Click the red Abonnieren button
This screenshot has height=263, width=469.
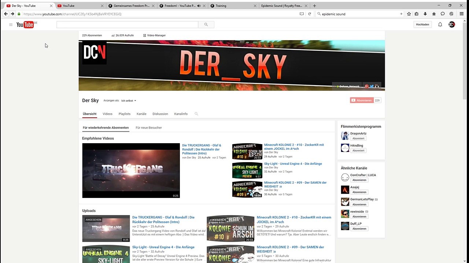362,100
